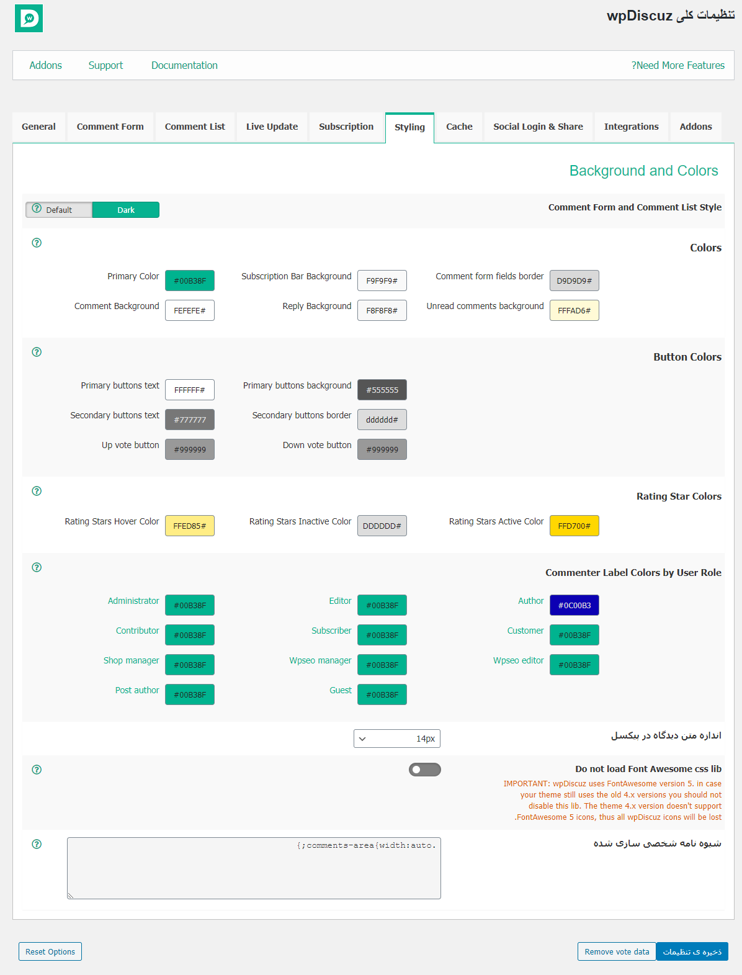
Task: Click Need More Features link
Action: pyautogui.click(x=678, y=65)
